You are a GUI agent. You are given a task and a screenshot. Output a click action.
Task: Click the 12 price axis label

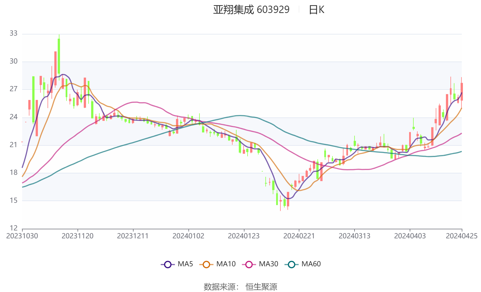tap(14, 228)
